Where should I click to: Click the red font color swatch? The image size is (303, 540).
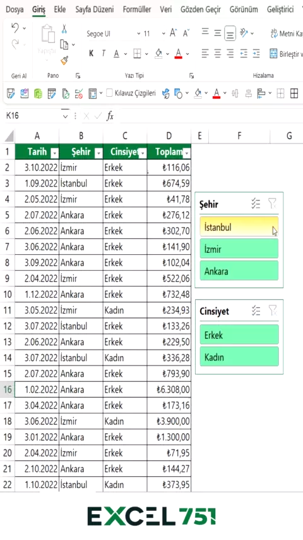178,54
